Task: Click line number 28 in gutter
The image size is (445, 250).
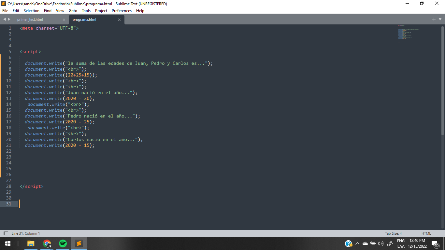Action: 9,186
